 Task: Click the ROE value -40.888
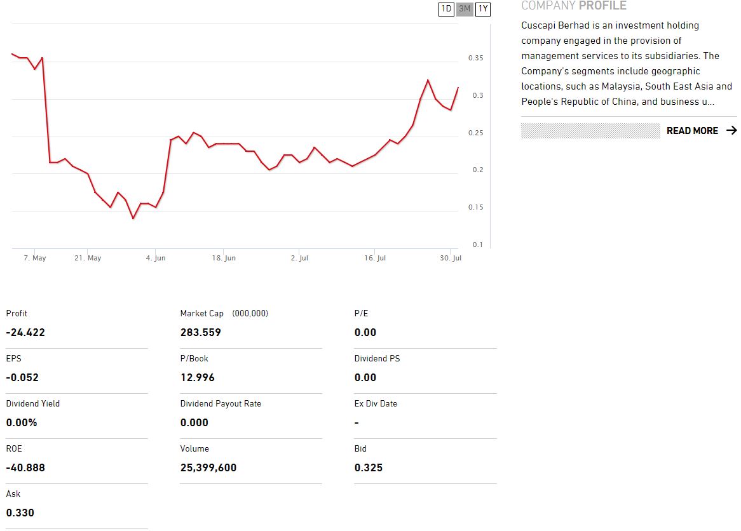[x=25, y=467]
